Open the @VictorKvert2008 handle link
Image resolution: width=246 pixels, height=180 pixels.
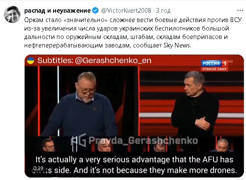126,11
